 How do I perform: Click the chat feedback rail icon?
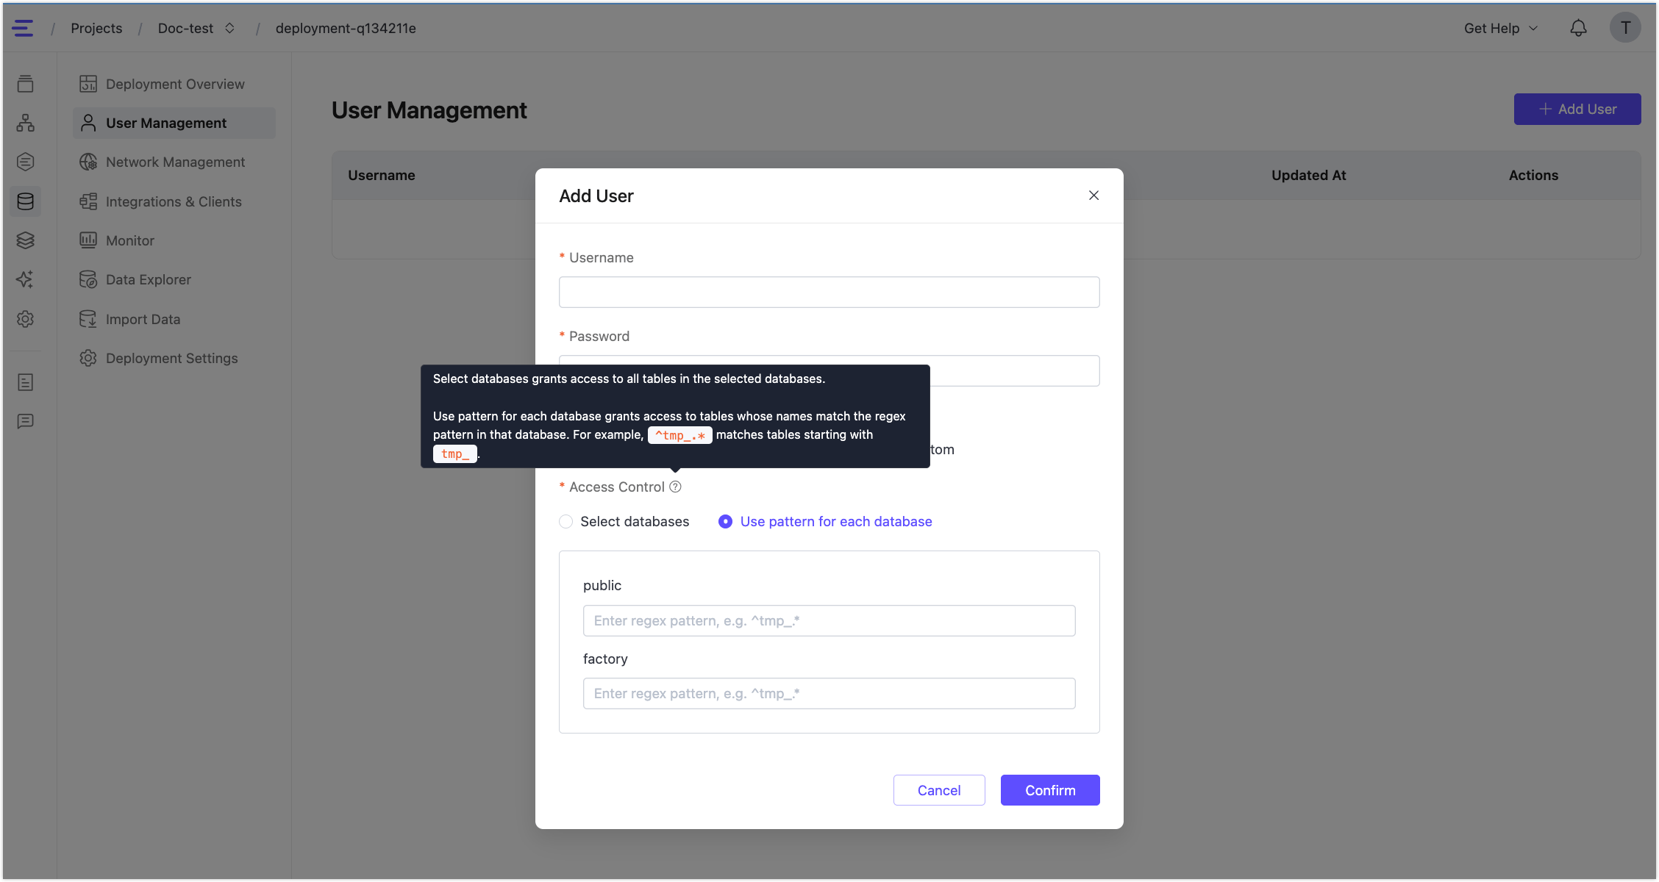coord(26,421)
